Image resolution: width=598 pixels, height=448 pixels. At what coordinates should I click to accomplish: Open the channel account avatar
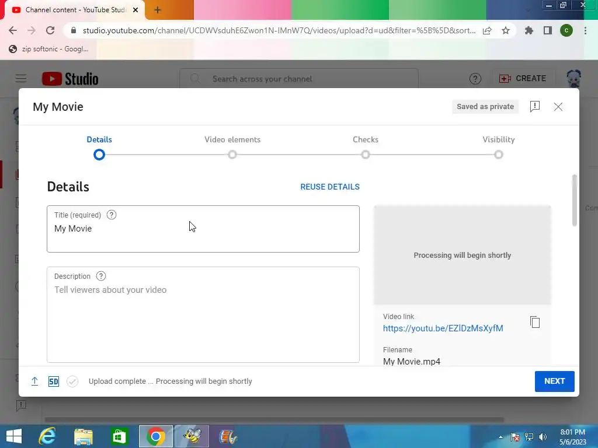click(574, 79)
